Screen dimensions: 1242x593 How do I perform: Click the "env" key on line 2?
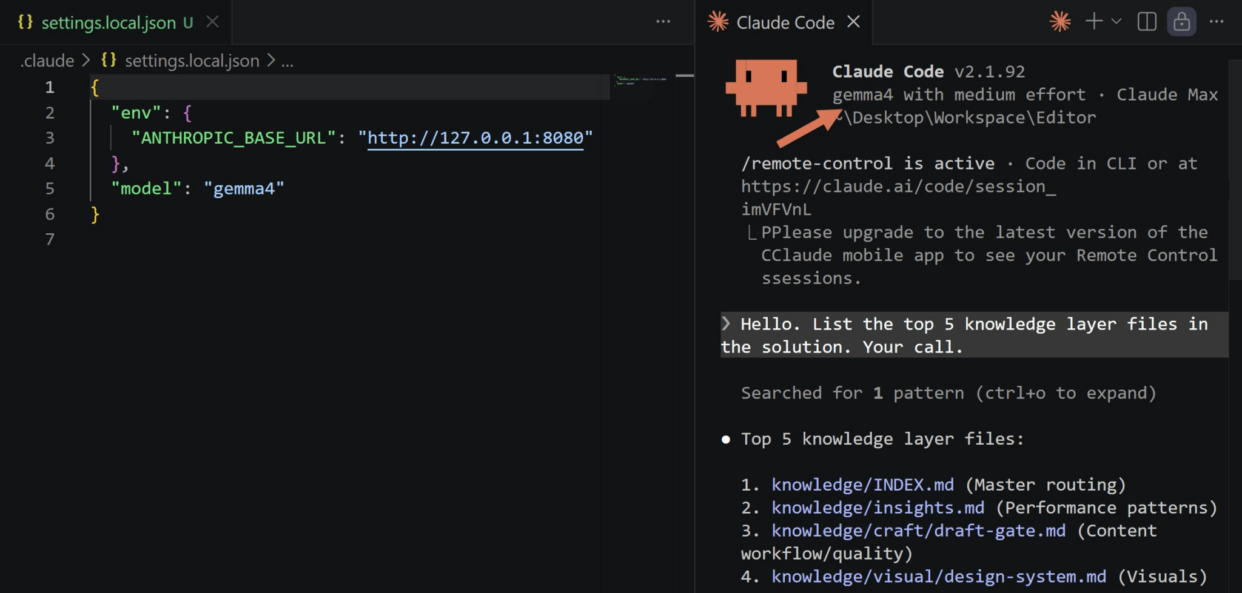pyautogui.click(x=136, y=113)
